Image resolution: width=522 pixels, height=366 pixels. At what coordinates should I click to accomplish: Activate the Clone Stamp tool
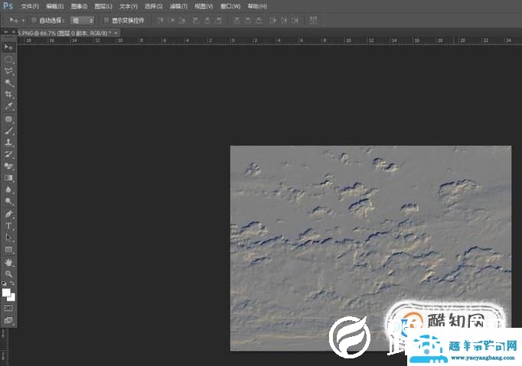(9, 142)
